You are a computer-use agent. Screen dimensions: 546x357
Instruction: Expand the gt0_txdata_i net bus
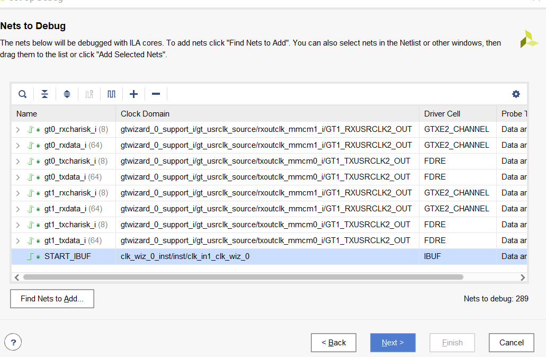point(18,177)
